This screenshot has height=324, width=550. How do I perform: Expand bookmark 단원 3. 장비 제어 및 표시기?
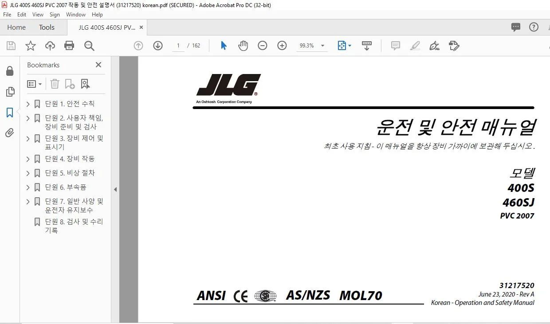click(28, 139)
